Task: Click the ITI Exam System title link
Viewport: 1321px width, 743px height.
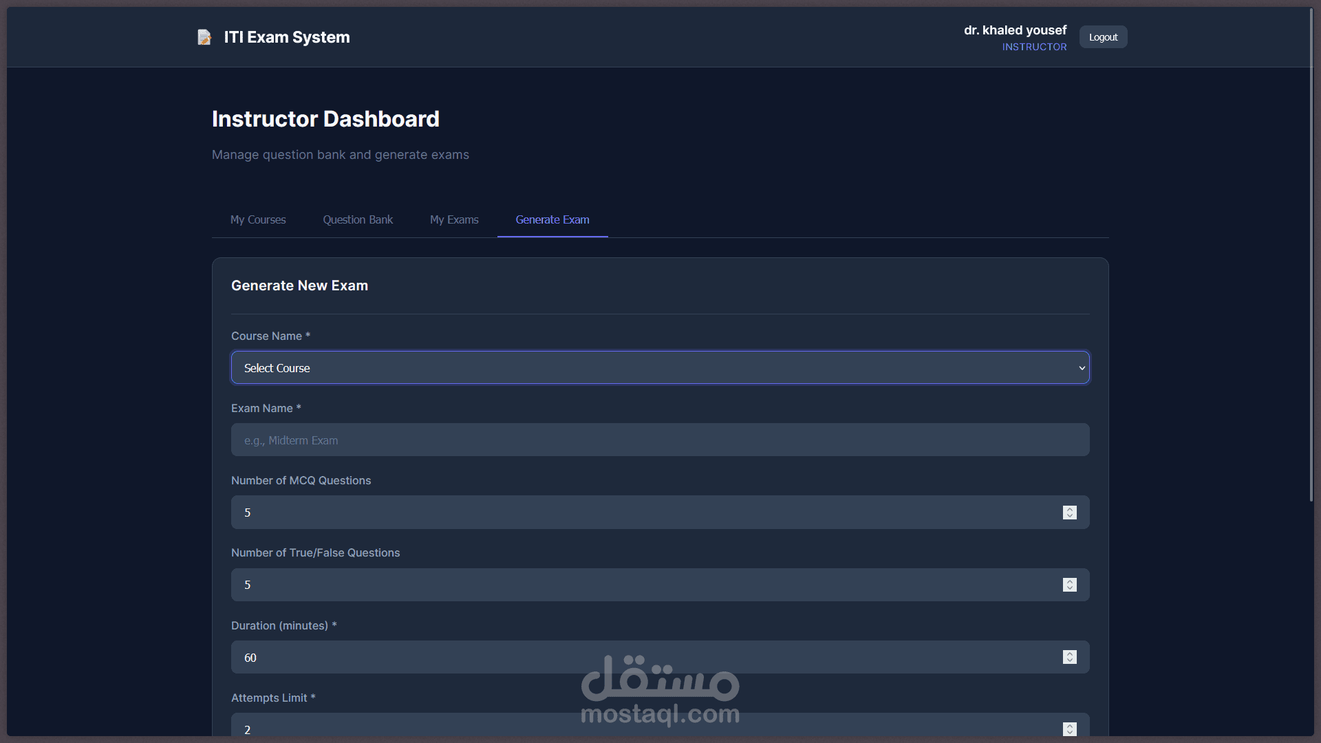Action: click(287, 37)
